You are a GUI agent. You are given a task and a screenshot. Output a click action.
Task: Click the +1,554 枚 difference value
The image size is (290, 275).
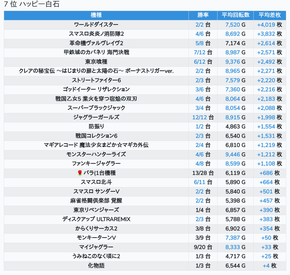coord(270,127)
